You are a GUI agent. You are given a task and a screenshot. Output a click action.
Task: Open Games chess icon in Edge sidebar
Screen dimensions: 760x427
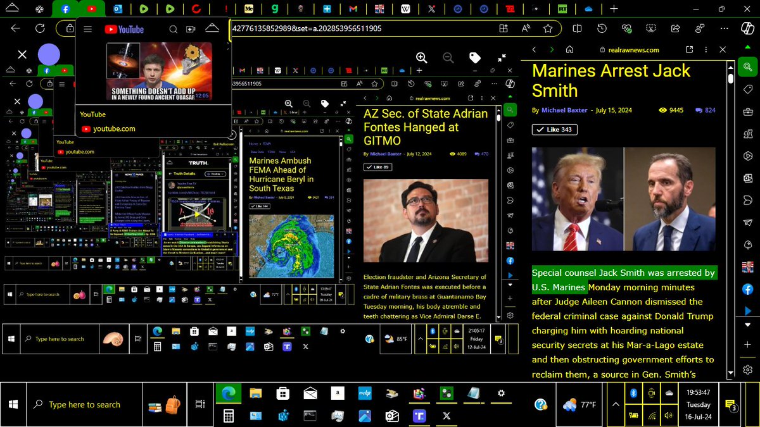pos(747,133)
